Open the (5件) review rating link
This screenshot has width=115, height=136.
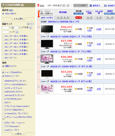[x=89, y=30]
